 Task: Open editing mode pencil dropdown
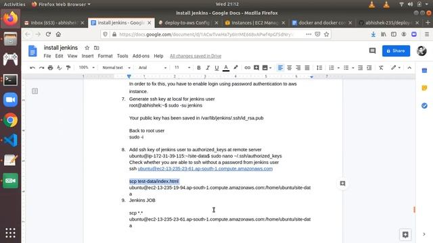(396, 67)
